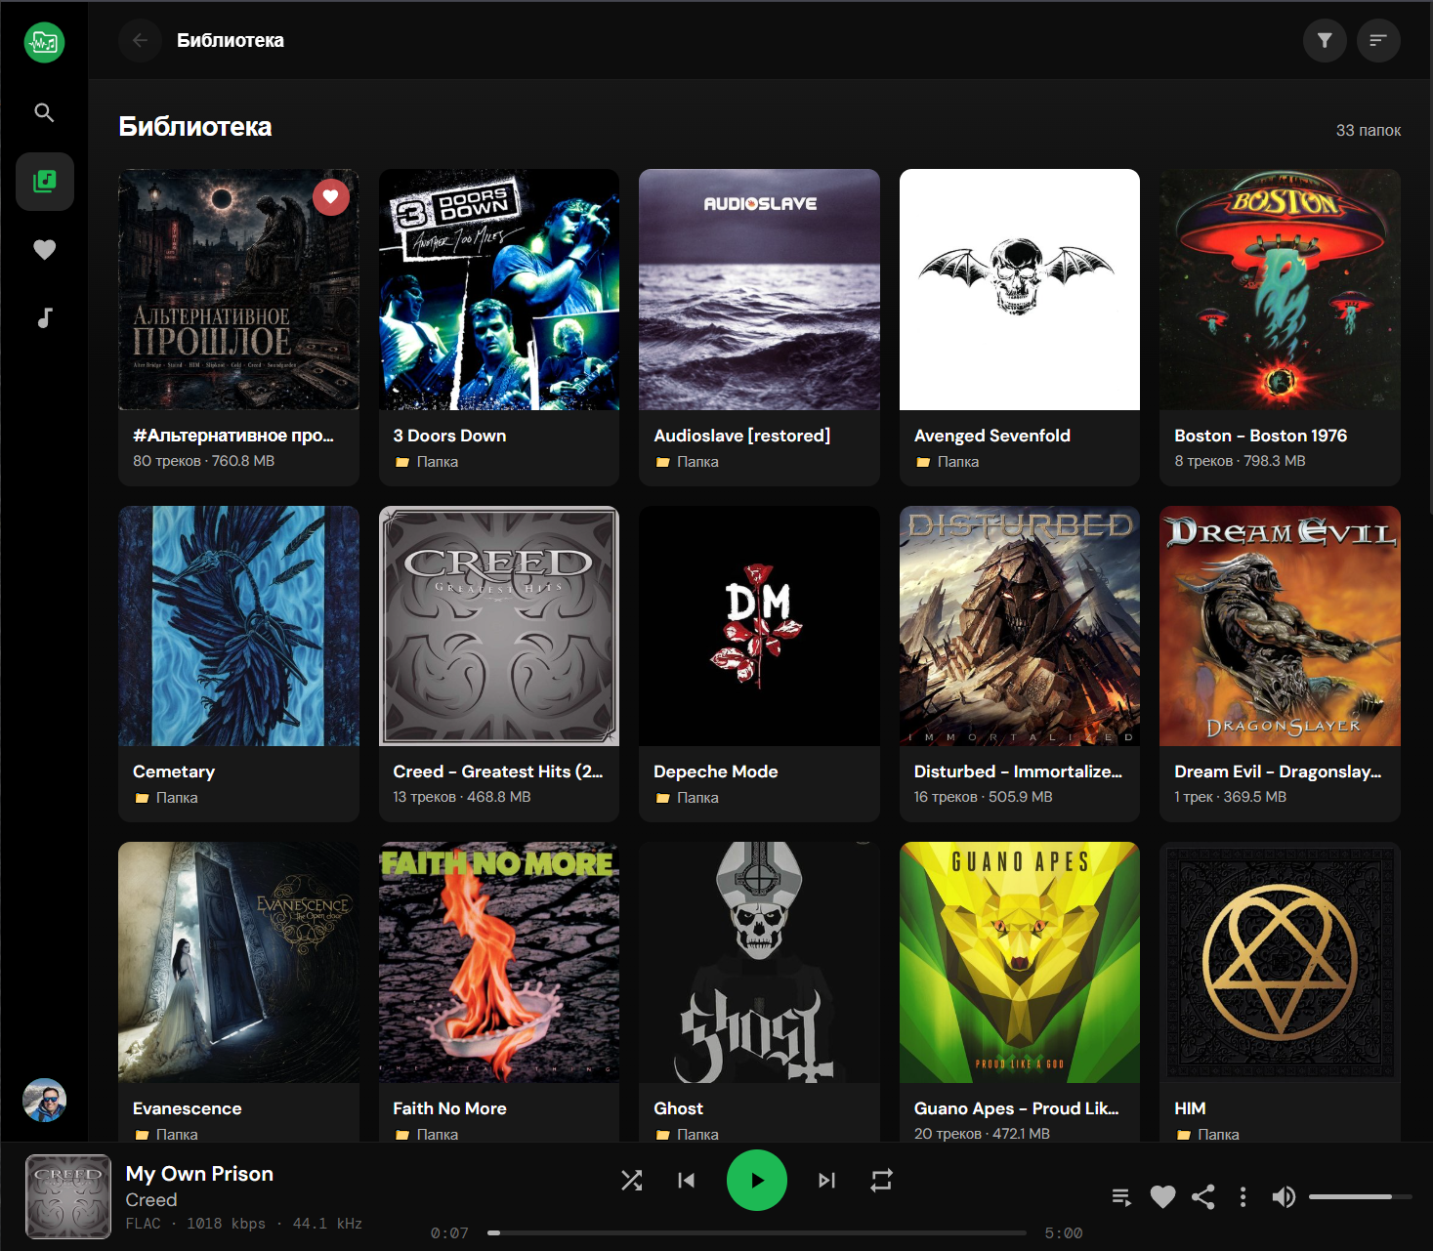Image resolution: width=1433 pixels, height=1251 pixels.
Task: Click the #Альтернативное про... title text
Action: click(x=233, y=436)
